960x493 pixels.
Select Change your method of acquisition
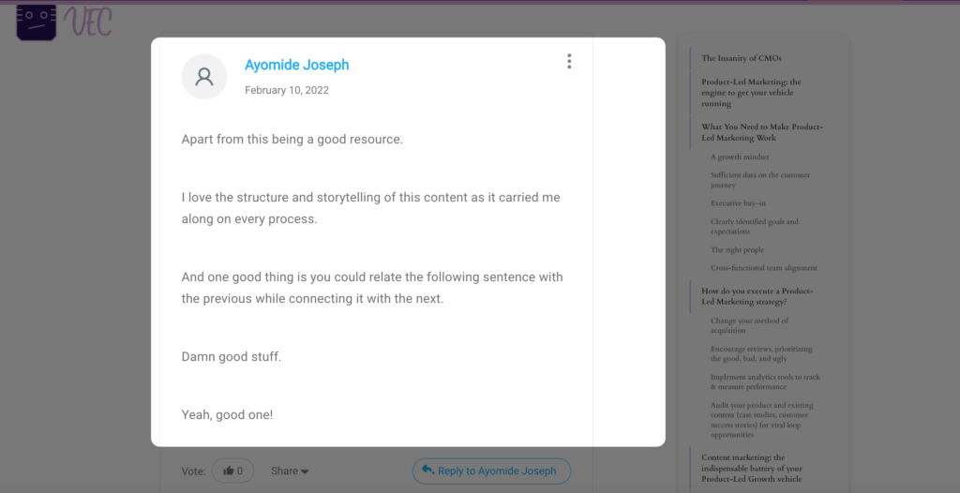(x=749, y=325)
